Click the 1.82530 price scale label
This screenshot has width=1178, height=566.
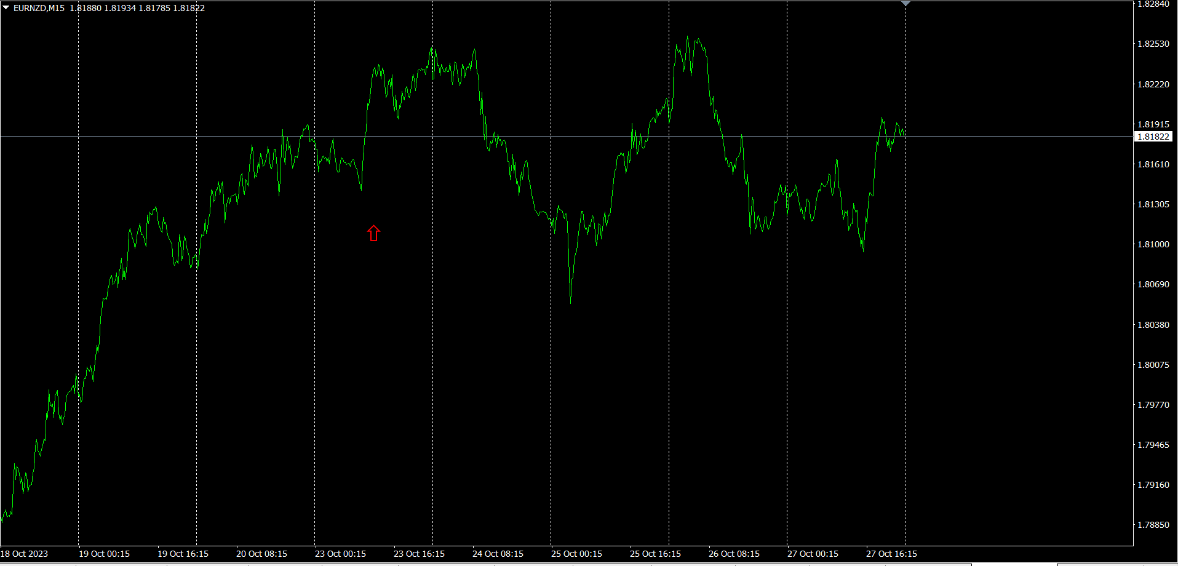coord(1153,44)
